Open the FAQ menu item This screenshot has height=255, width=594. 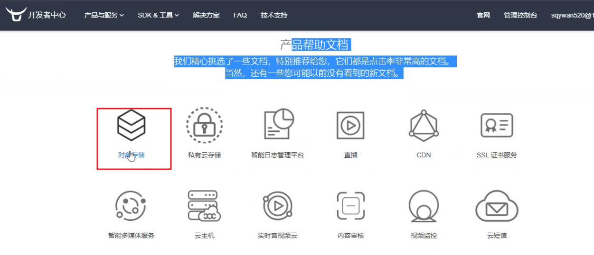pyautogui.click(x=240, y=15)
